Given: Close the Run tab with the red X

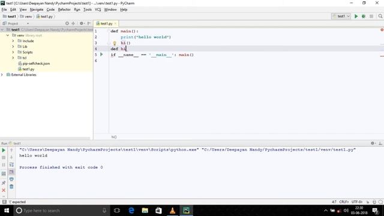Looking at the screenshot, I should pyautogui.click(x=4, y=190).
